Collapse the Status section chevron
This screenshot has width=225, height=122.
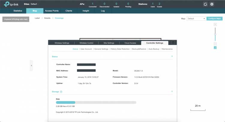(172, 56)
